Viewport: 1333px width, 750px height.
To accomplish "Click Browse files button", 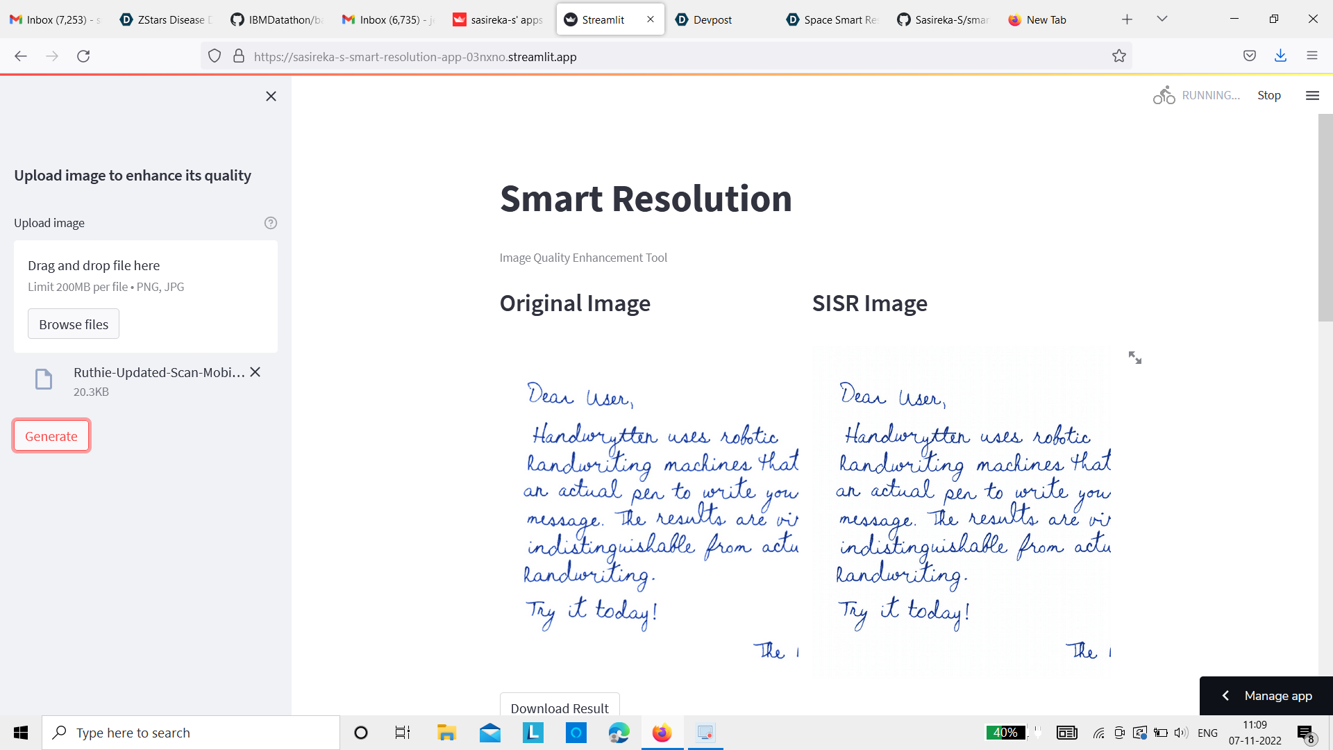I will tap(74, 324).
